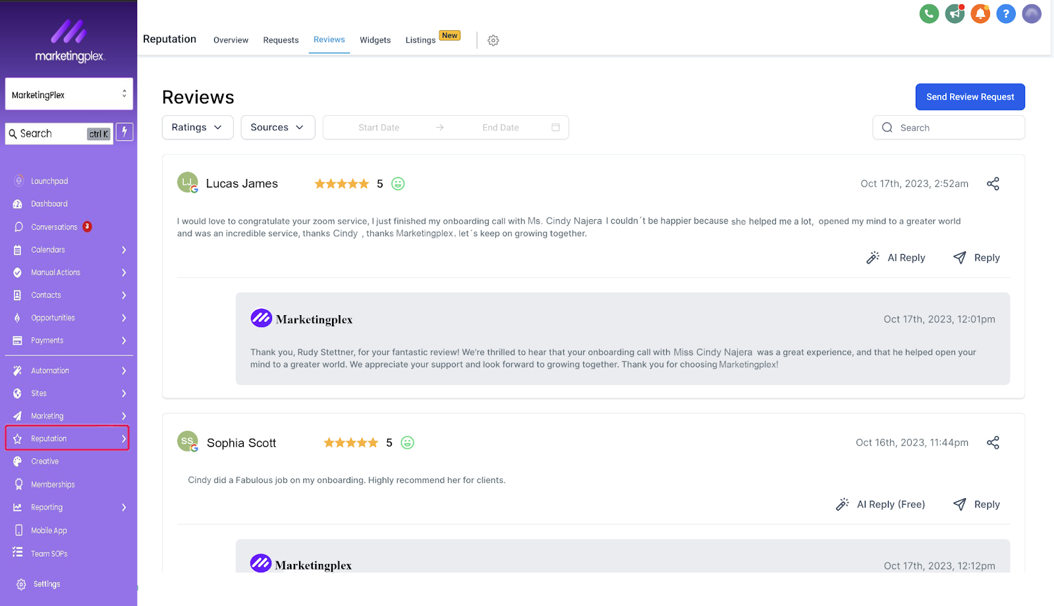Click the blue help question mark icon
Screen dimensions: 1054x606
pos(1006,13)
